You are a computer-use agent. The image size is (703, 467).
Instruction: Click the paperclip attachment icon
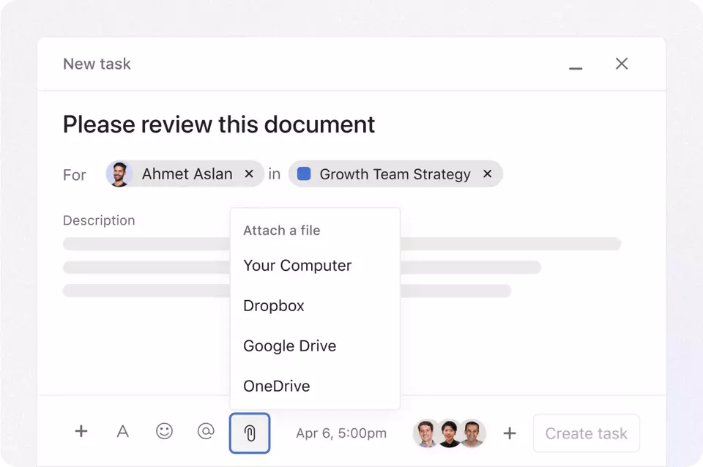250,433
